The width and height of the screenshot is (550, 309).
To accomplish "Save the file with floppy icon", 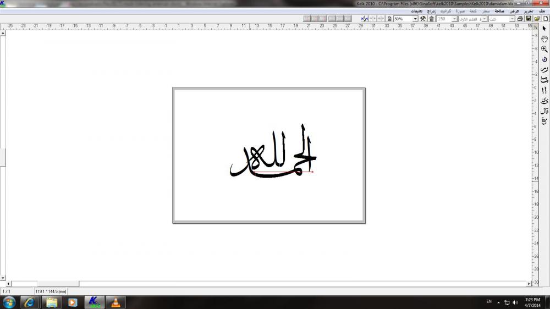I will (x=529, y=19).
